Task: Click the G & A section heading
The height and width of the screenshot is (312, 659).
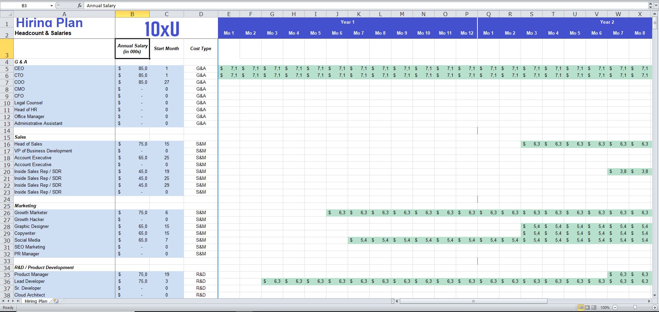Action: [21, 62]
